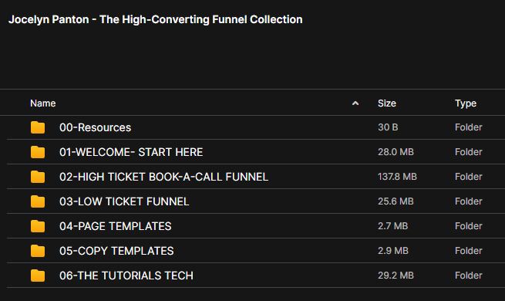Click the 05-COPY TEMPLATES folder icon
505x301 pixels.
click(x=38, y=251)
